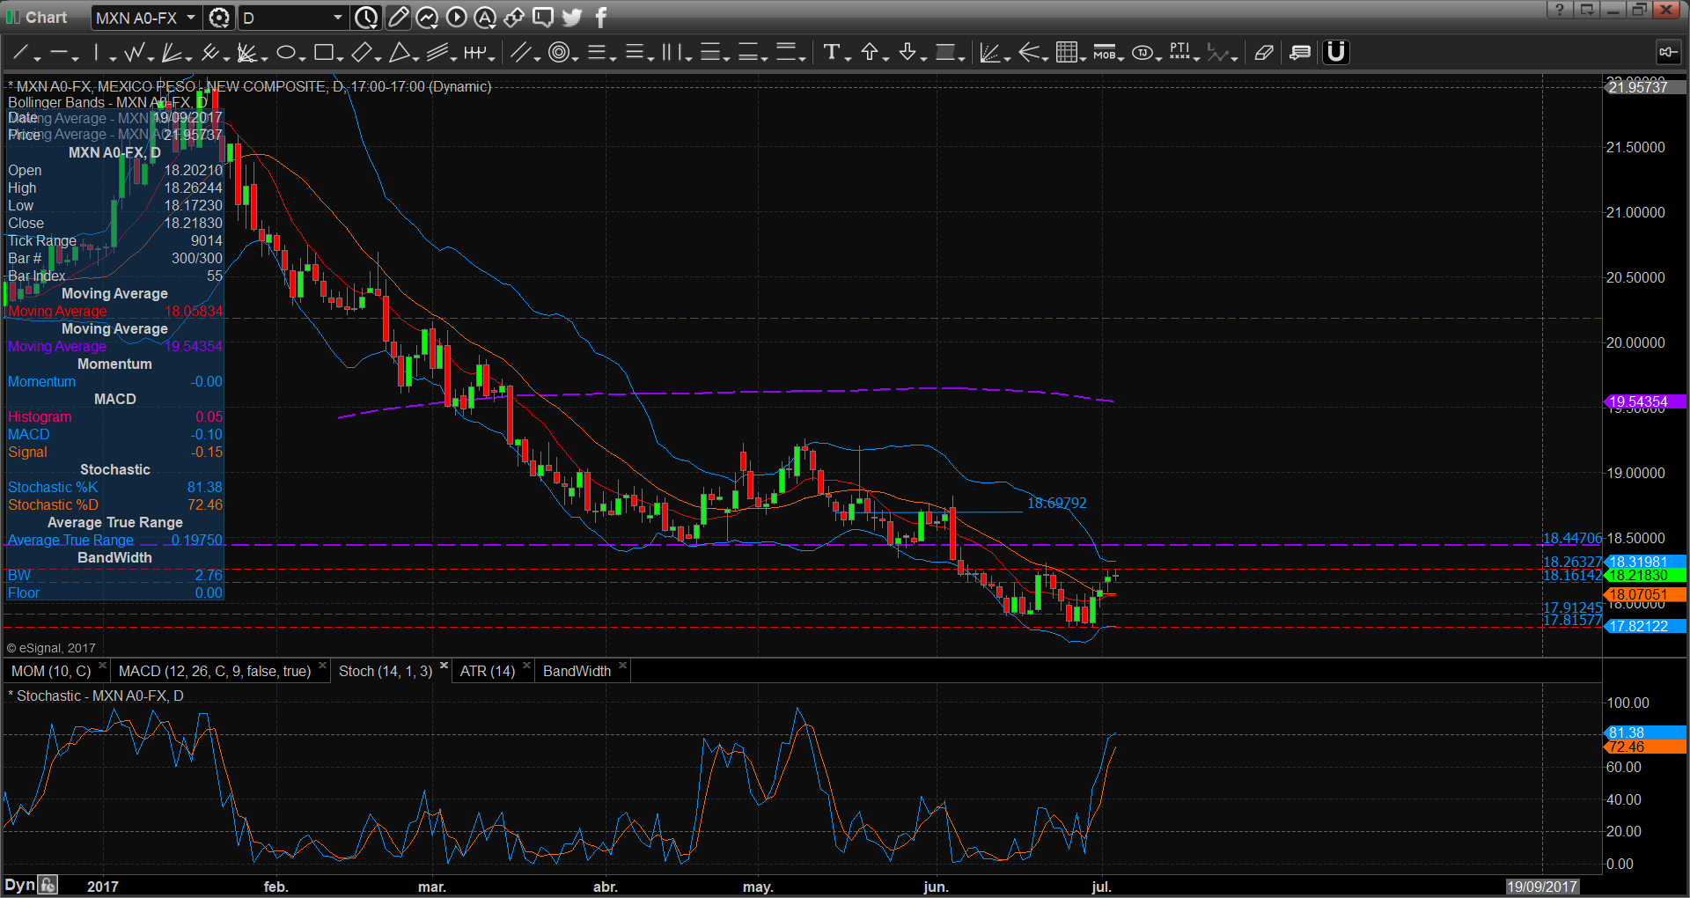Toggle the drawing toolbar pencil button

[x=398, y=18]
